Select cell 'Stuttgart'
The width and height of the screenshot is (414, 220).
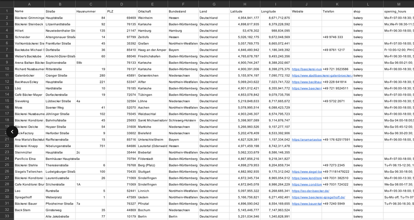pyautogui.click(x=152, y=172)
